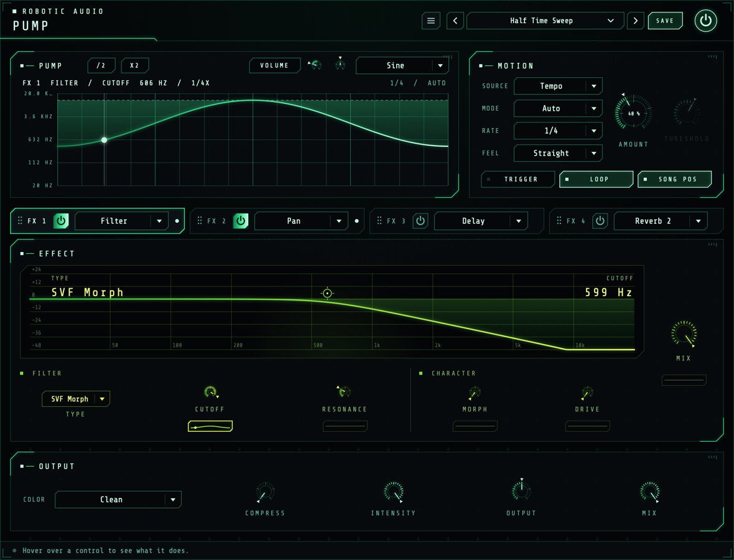Open the Rate dropdown set to 1/4

(558, 131)
